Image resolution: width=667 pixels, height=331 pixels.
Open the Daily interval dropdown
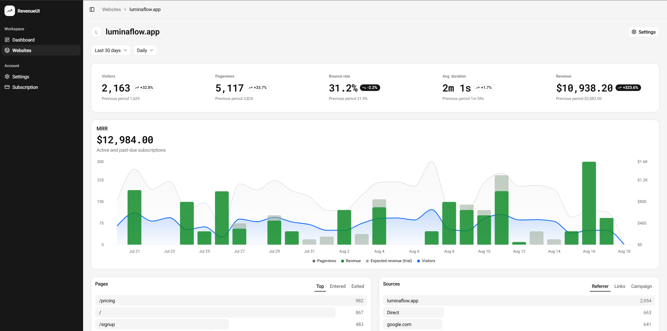[145, 50]
